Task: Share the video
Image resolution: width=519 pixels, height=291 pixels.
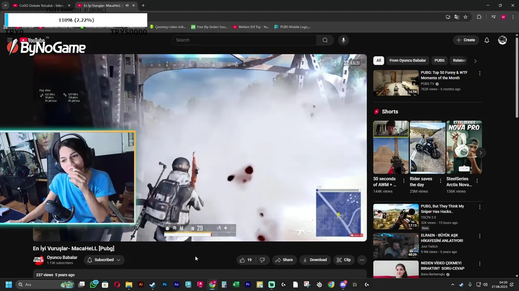Action: click(x=284, y=260)
